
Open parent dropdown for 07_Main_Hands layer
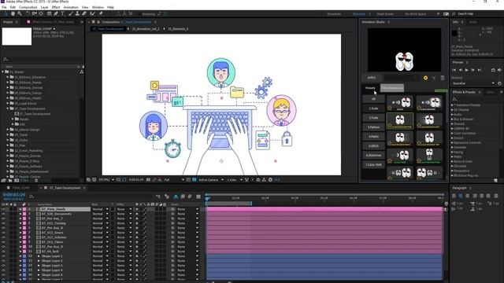tap(187, 209)
